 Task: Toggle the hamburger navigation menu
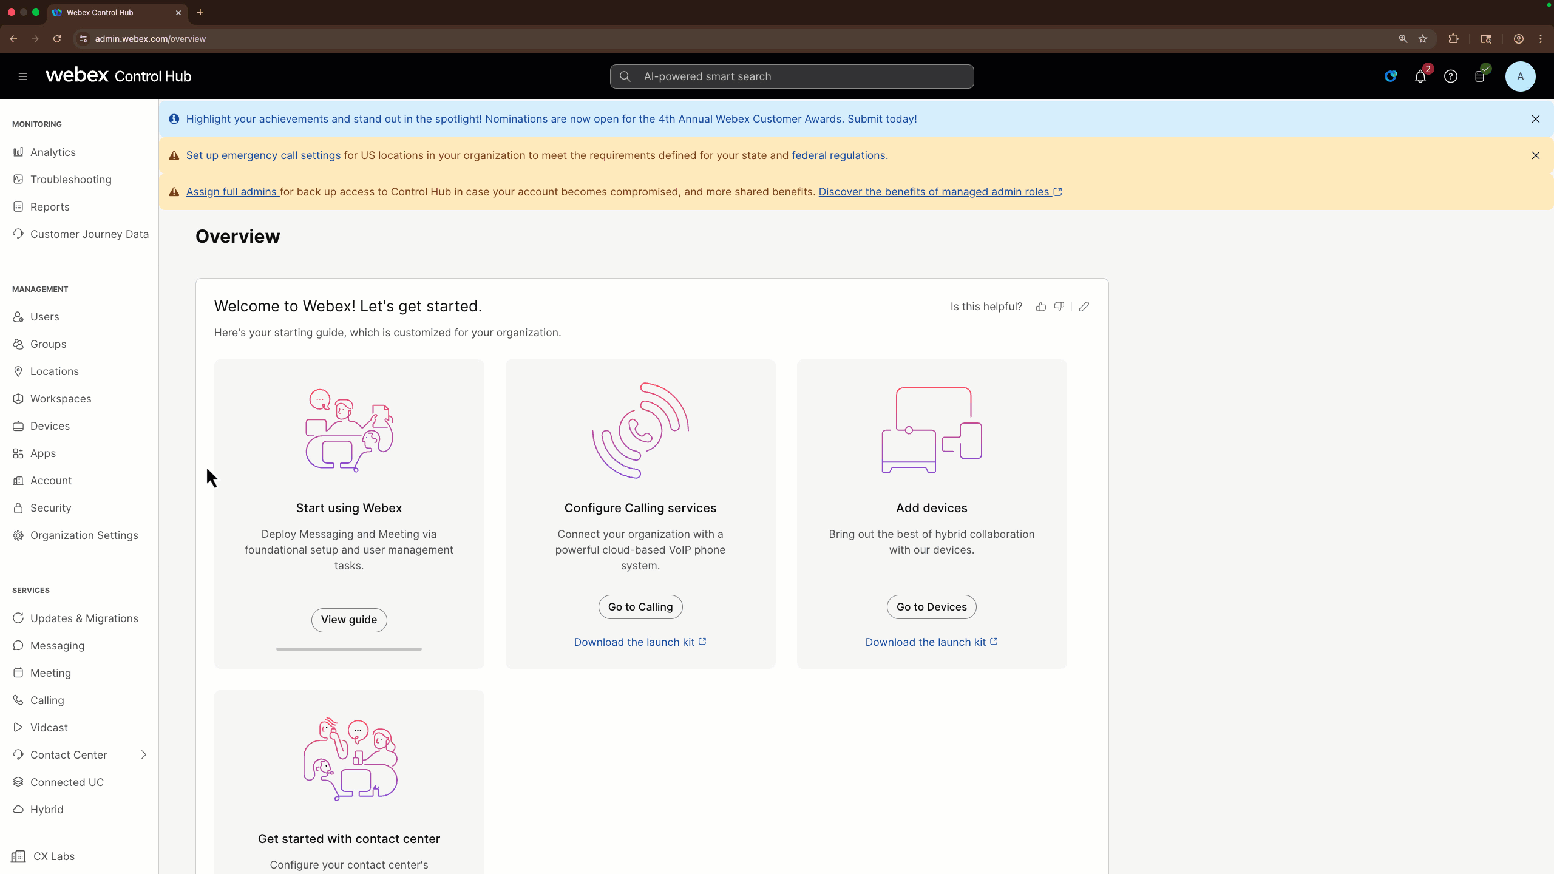pyautogui.click(x=22, y=76)
